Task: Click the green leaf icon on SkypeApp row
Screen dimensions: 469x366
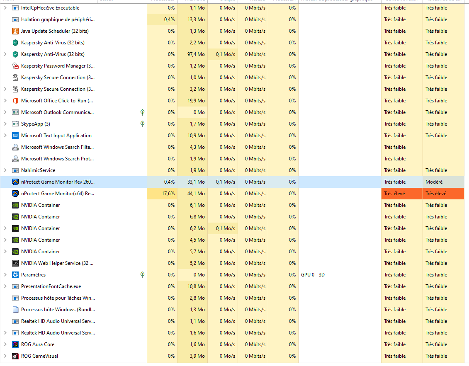Action: 142,124
